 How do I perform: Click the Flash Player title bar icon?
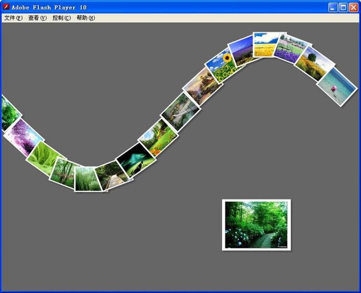pos(6,7)
